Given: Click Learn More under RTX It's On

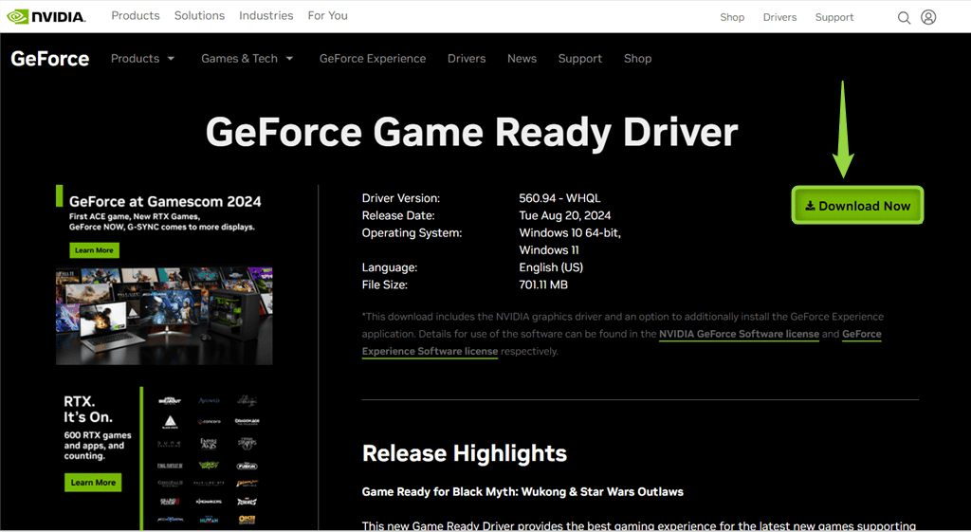Looking at the screenshot, I should (93, 483).
